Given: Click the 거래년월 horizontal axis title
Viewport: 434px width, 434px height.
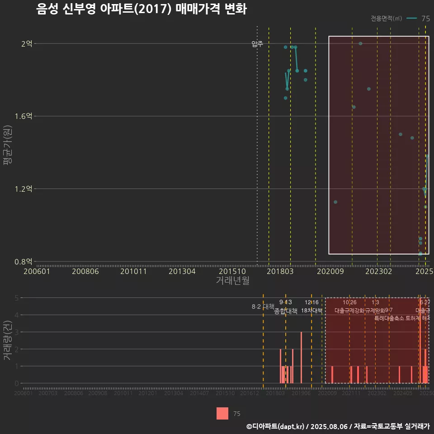Looking at the screenshot, I should tap(232, 280).
